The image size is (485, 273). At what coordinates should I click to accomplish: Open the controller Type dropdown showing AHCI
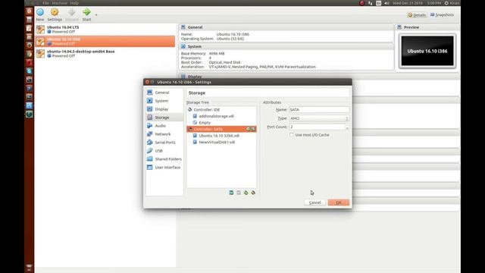click(x=319, y=118)
